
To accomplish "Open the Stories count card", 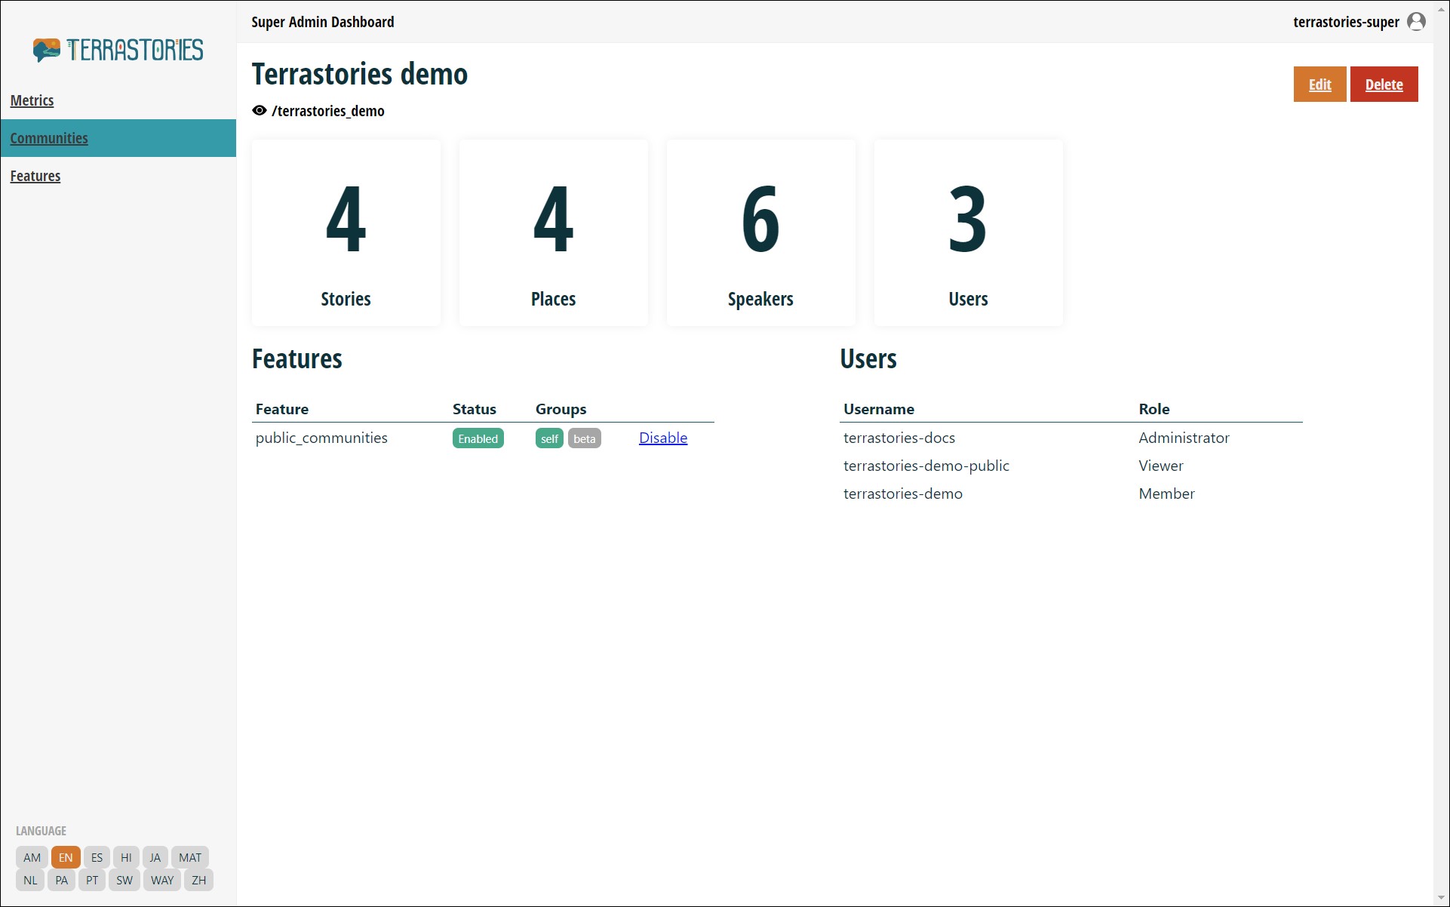I will coord(346,232).
